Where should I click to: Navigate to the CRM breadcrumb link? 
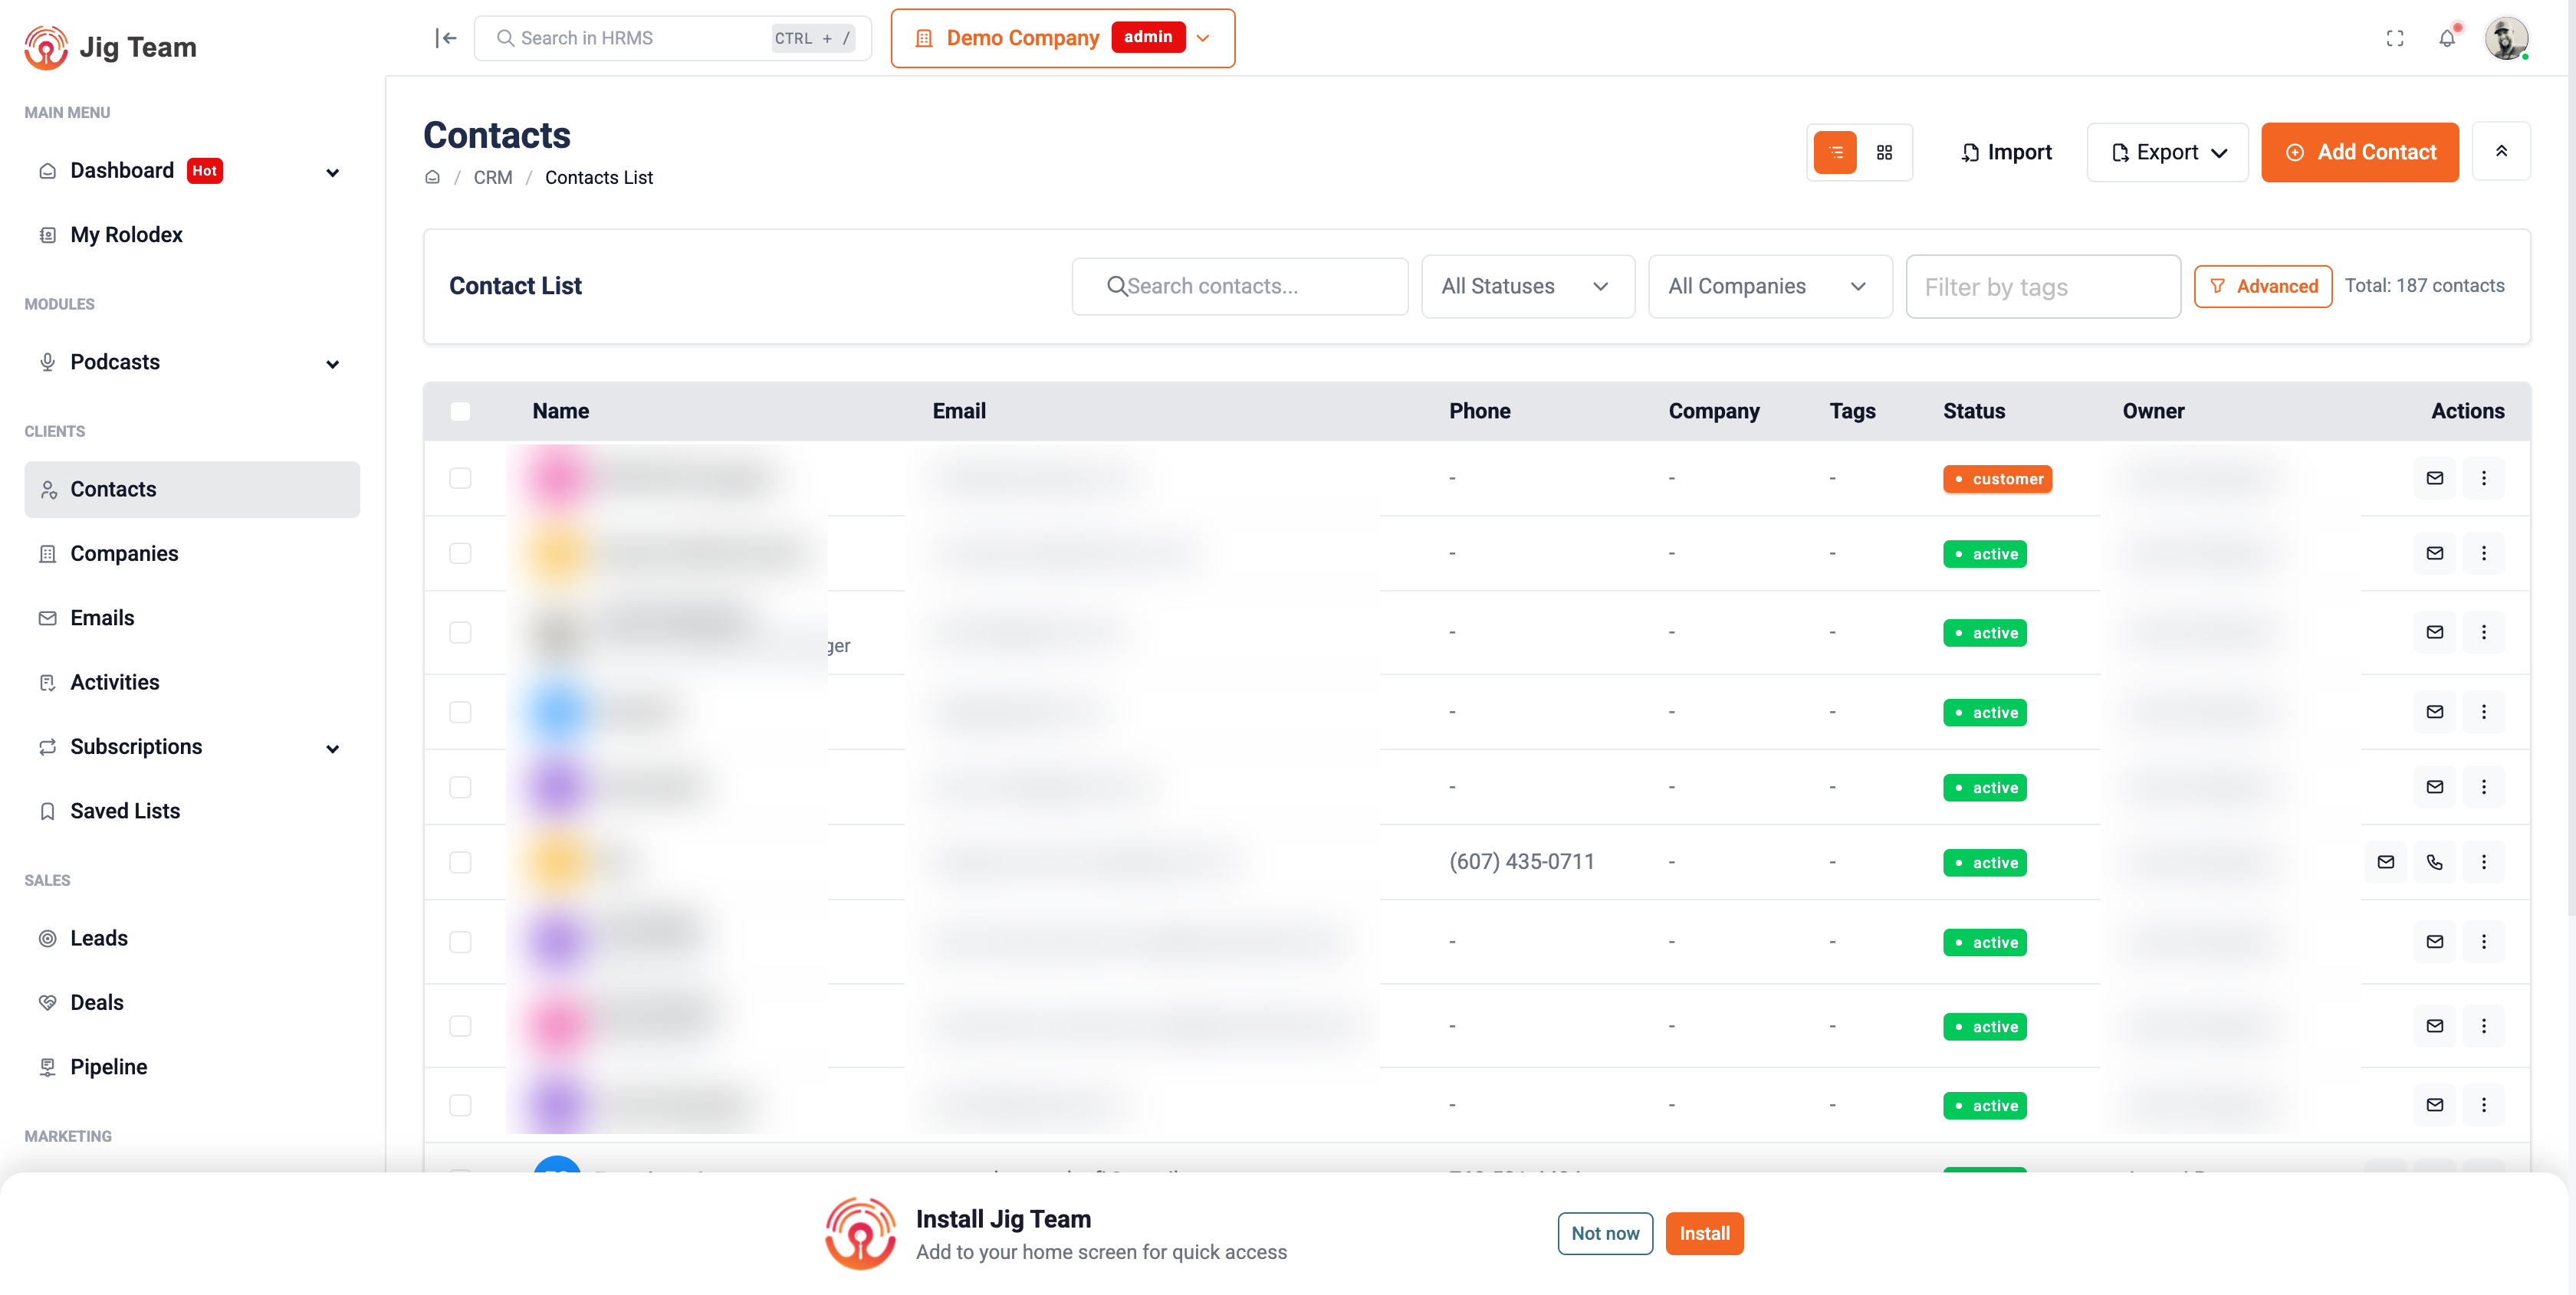493,177
